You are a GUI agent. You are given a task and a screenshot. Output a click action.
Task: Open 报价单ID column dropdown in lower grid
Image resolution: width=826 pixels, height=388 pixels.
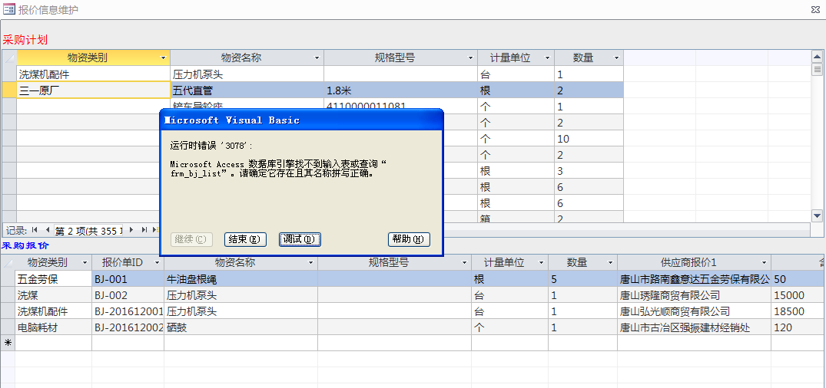[157, 263]
